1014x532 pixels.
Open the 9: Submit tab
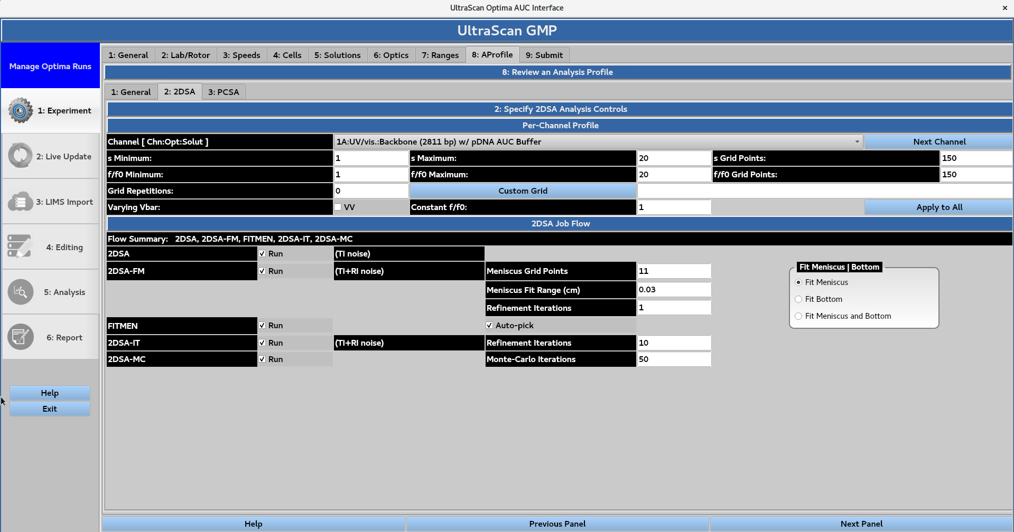pyautogui.click(x=544, y=54)
